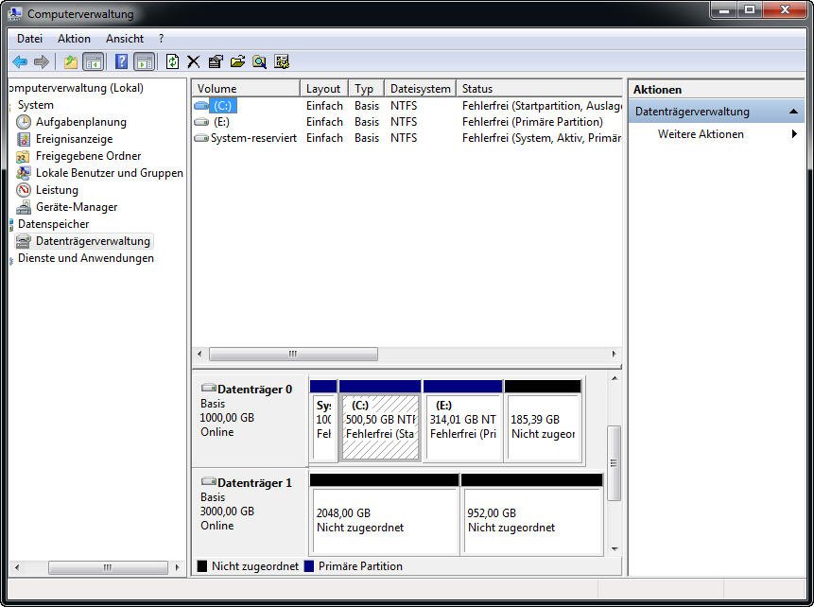Click the open folder toolbar icon

(x=237, y=62)
